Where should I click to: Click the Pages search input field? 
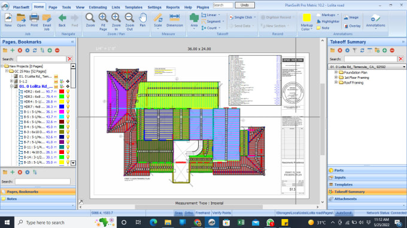(x=41, y=58)
